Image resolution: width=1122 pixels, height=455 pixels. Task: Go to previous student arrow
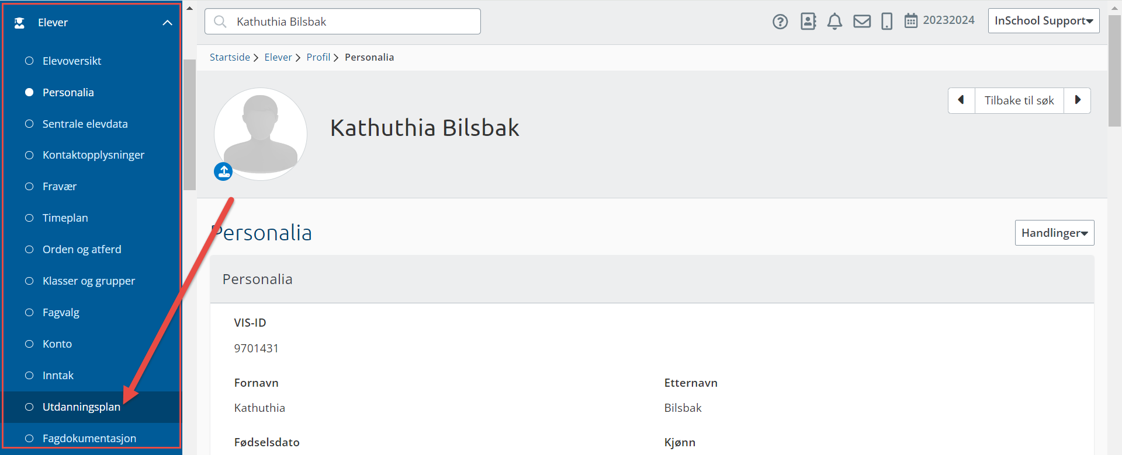pyautogui.click(x=961, y=100)
